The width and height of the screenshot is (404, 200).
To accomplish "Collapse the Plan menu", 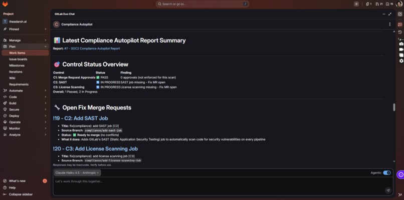I will pos(25,46).
